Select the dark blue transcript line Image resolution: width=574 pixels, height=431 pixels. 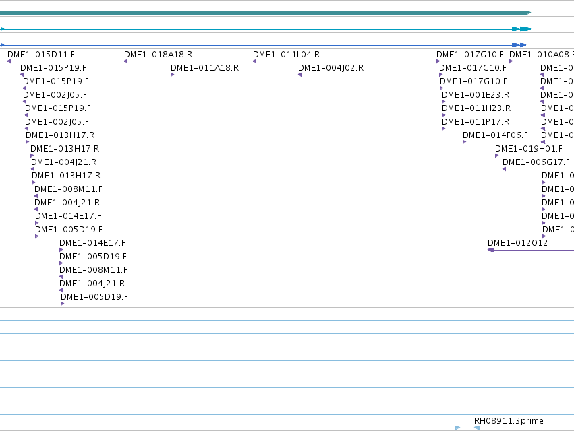coord(263,45)
